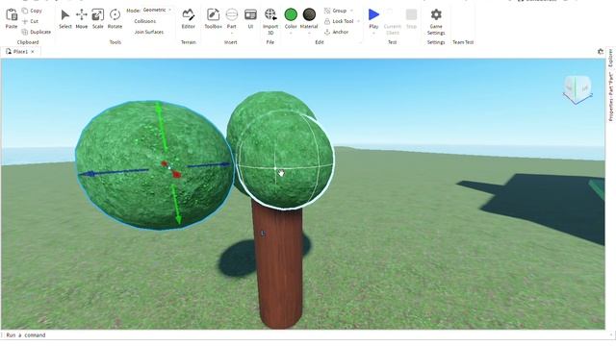Expand the Part dropdown arrow
The width and height of the screenshot is (616, 346).
pyautogui.click(x=232, y=33)
